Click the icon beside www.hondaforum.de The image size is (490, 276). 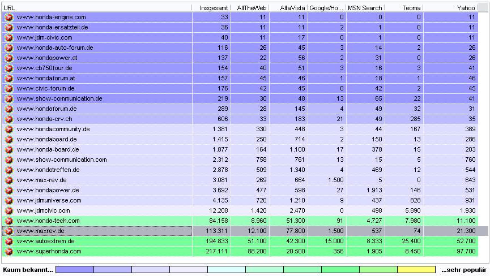(x=8, y=109)
